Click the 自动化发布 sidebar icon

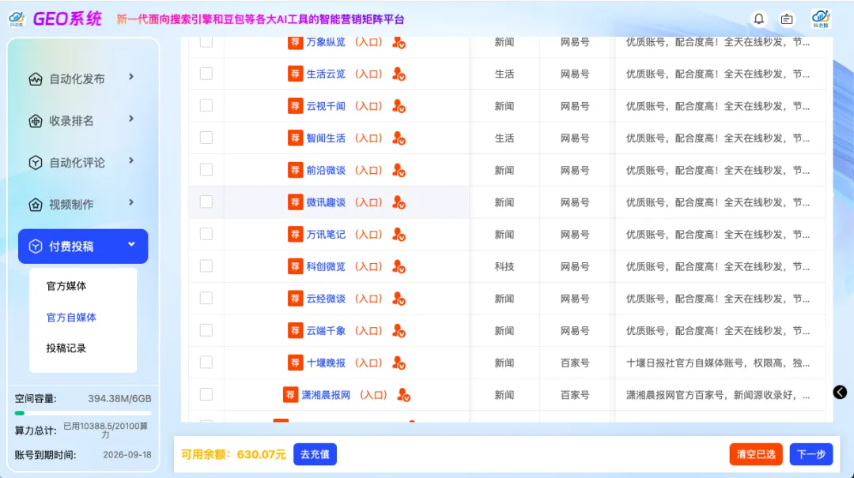(36, 80)
